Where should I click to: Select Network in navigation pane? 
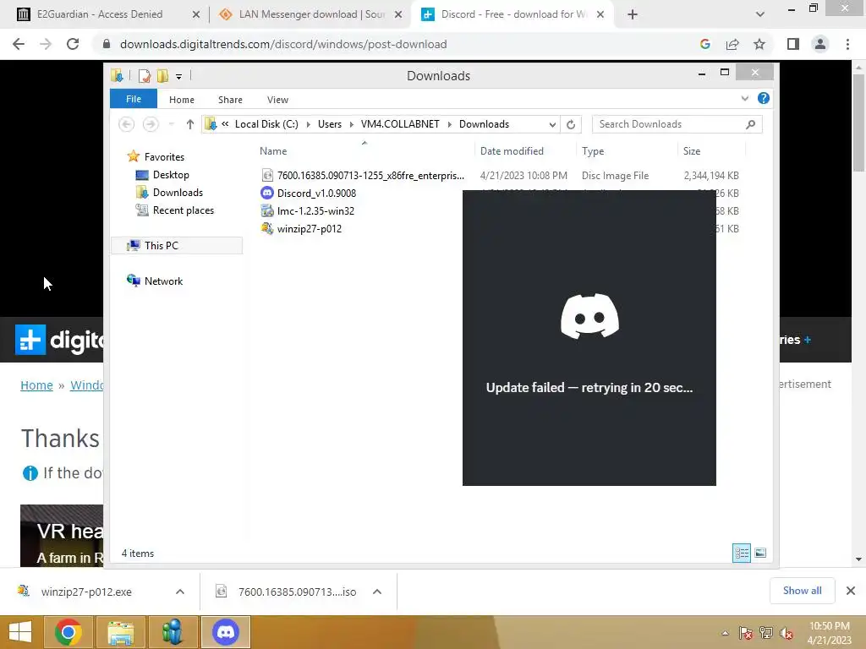point(163,281)
